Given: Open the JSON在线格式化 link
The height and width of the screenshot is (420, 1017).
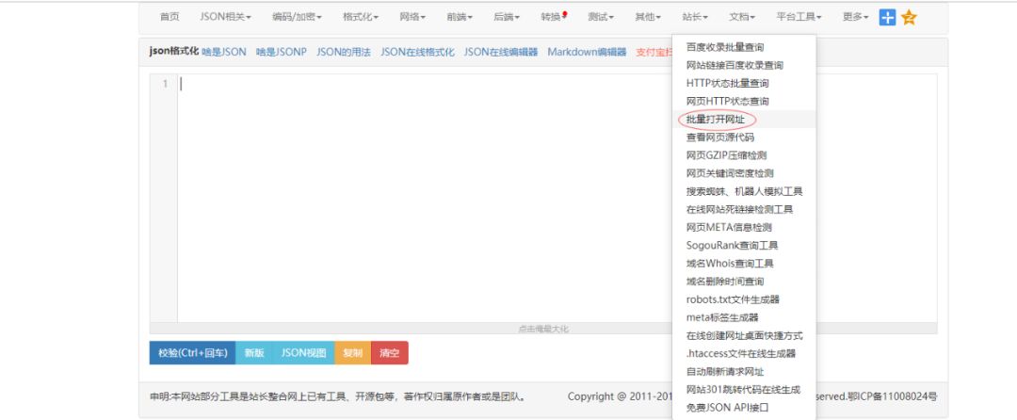Looking at the screenshot, I should click(418, 53).
